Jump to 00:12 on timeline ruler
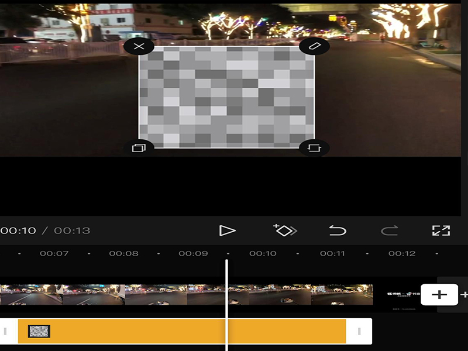This screenshot has height=351, width=468. 402,254
